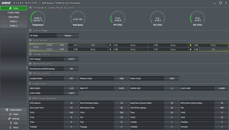Click the dot marker on core C 06

click(110, 49)
